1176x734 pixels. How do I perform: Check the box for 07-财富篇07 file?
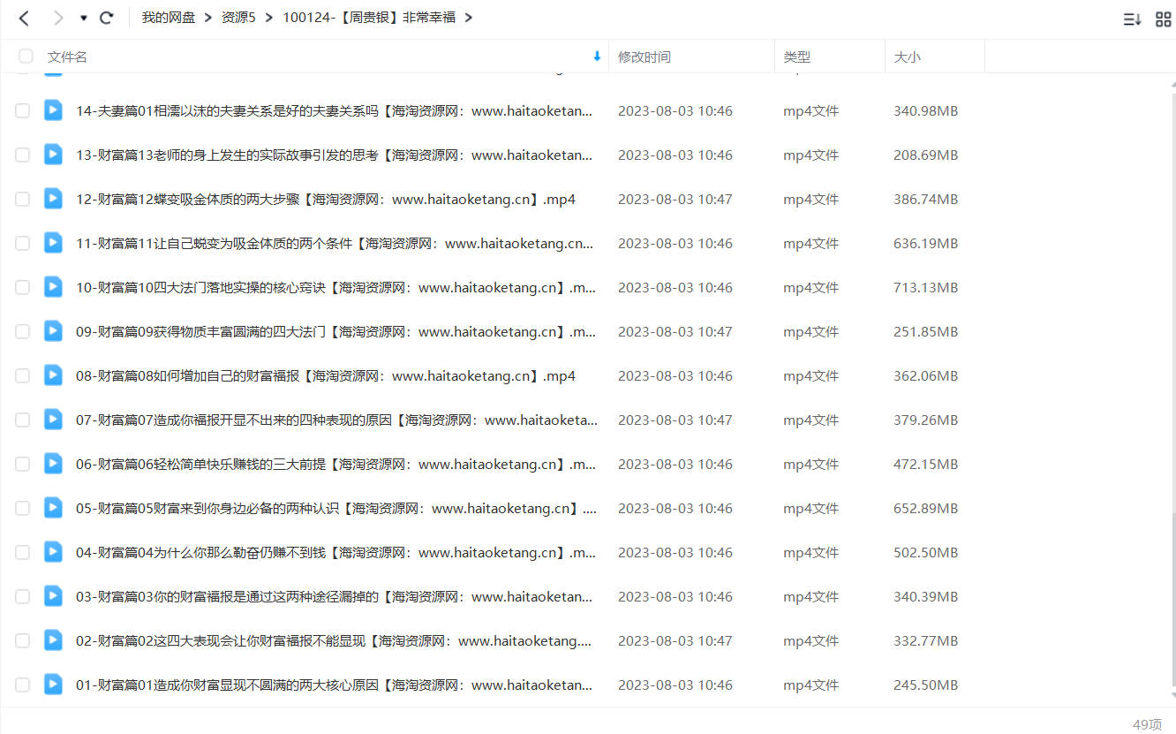22,420
